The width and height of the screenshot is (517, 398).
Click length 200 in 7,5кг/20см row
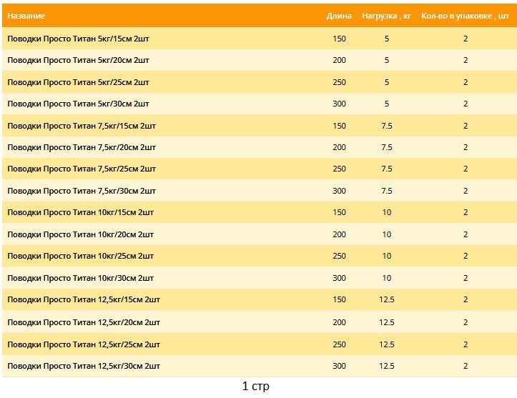[339, 147]
